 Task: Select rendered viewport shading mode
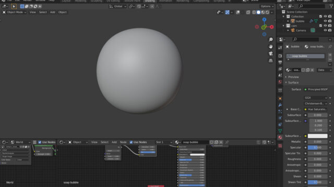(x=267, y=12)
